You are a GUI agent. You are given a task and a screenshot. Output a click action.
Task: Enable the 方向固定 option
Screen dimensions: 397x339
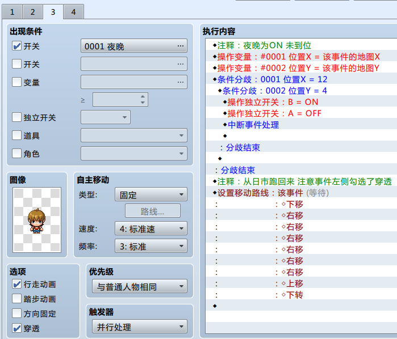coord(16,313)
